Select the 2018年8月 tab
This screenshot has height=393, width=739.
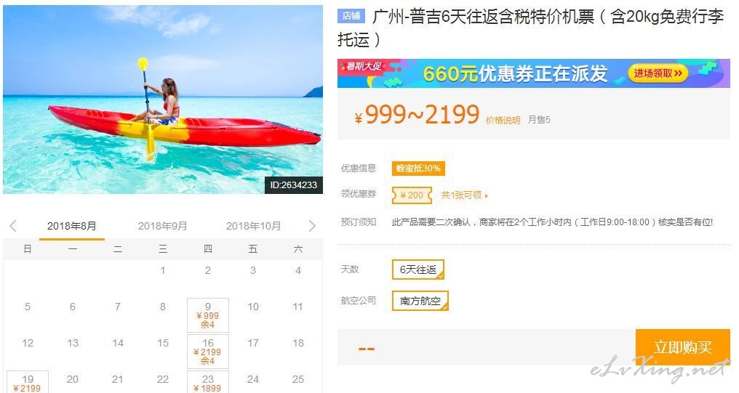tap(71, 226)
